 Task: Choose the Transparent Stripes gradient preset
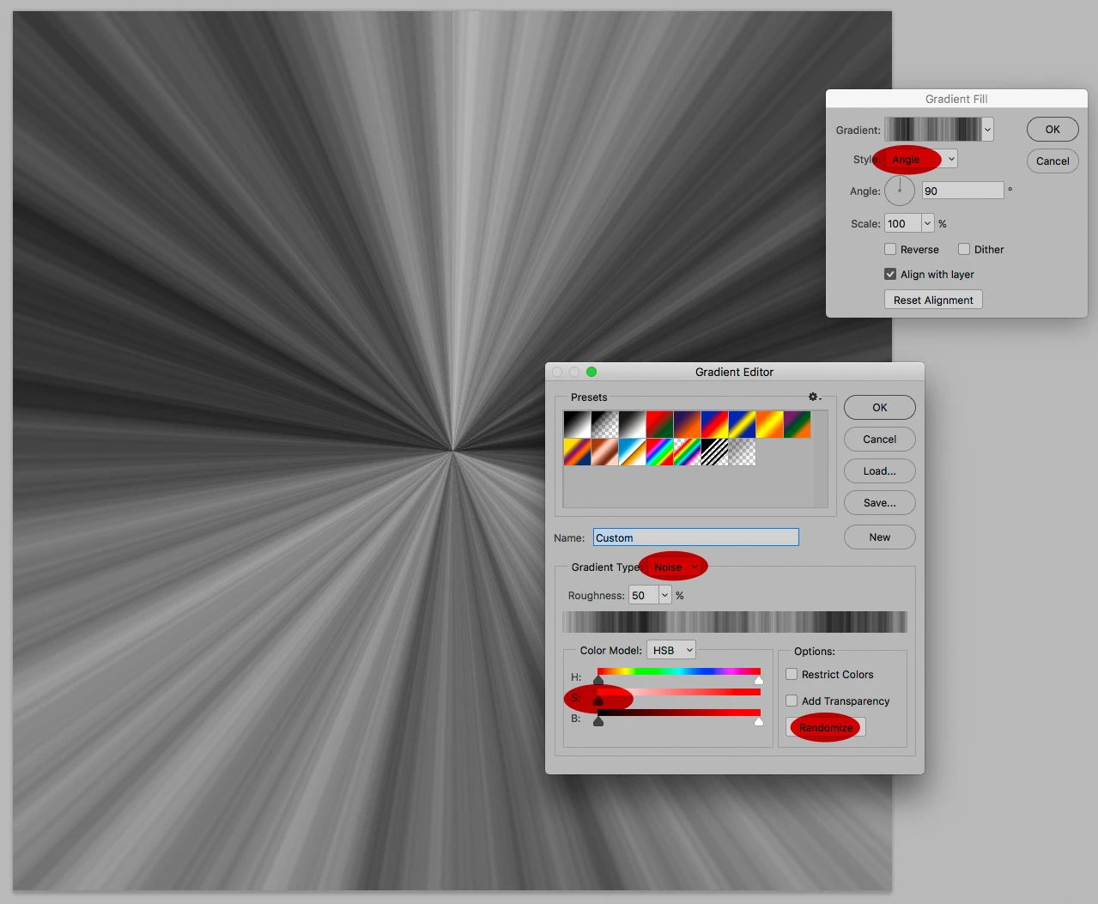pos(714,452)
